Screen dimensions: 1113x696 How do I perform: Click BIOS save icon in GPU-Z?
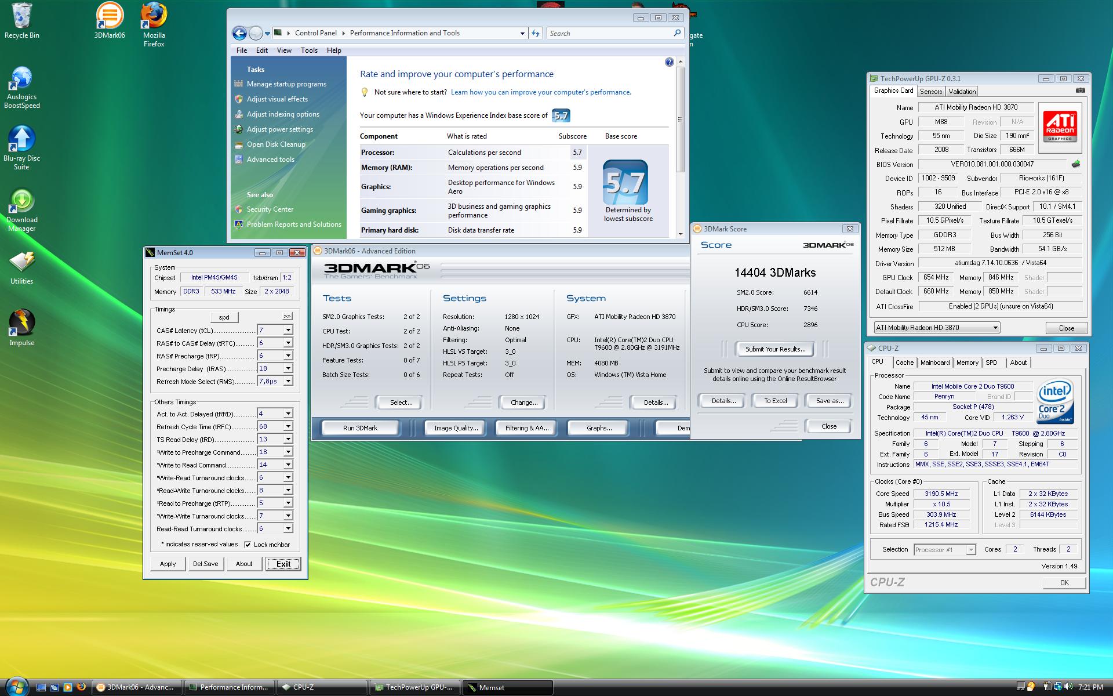click(1076, 164)
